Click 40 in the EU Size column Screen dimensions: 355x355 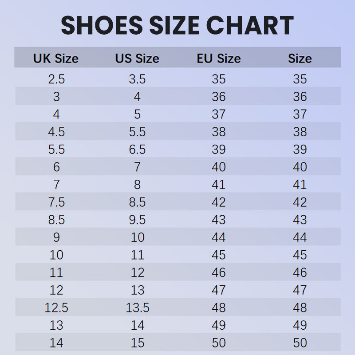[x=218, y=167]
